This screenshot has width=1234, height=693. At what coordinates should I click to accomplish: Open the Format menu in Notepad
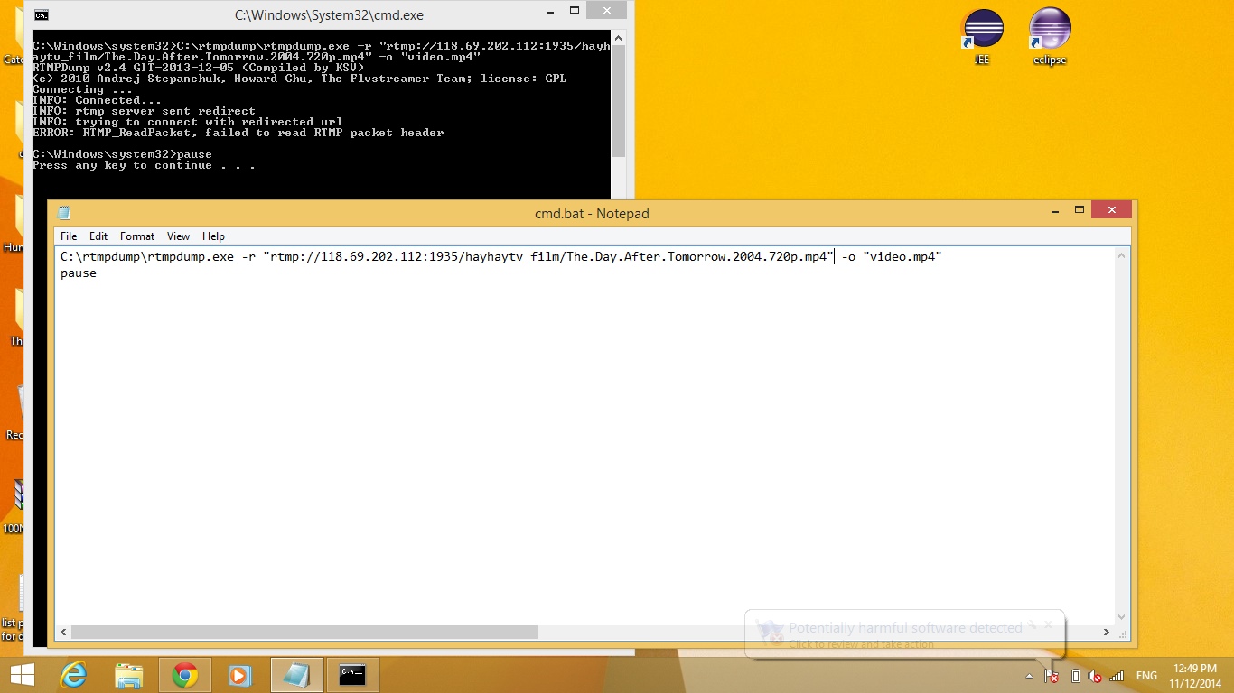137,236
